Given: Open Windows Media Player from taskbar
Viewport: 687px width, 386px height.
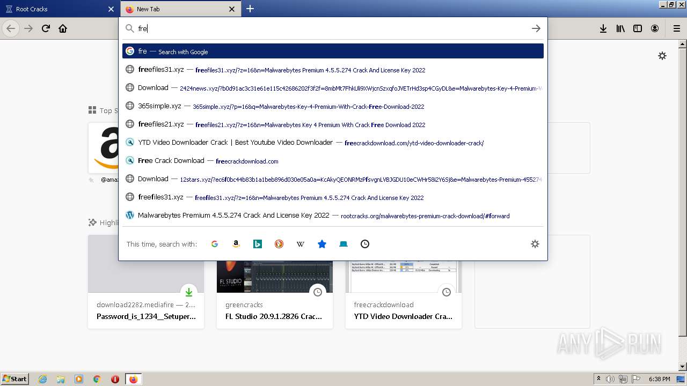Looking at the screenshot, I should (79, 379).
